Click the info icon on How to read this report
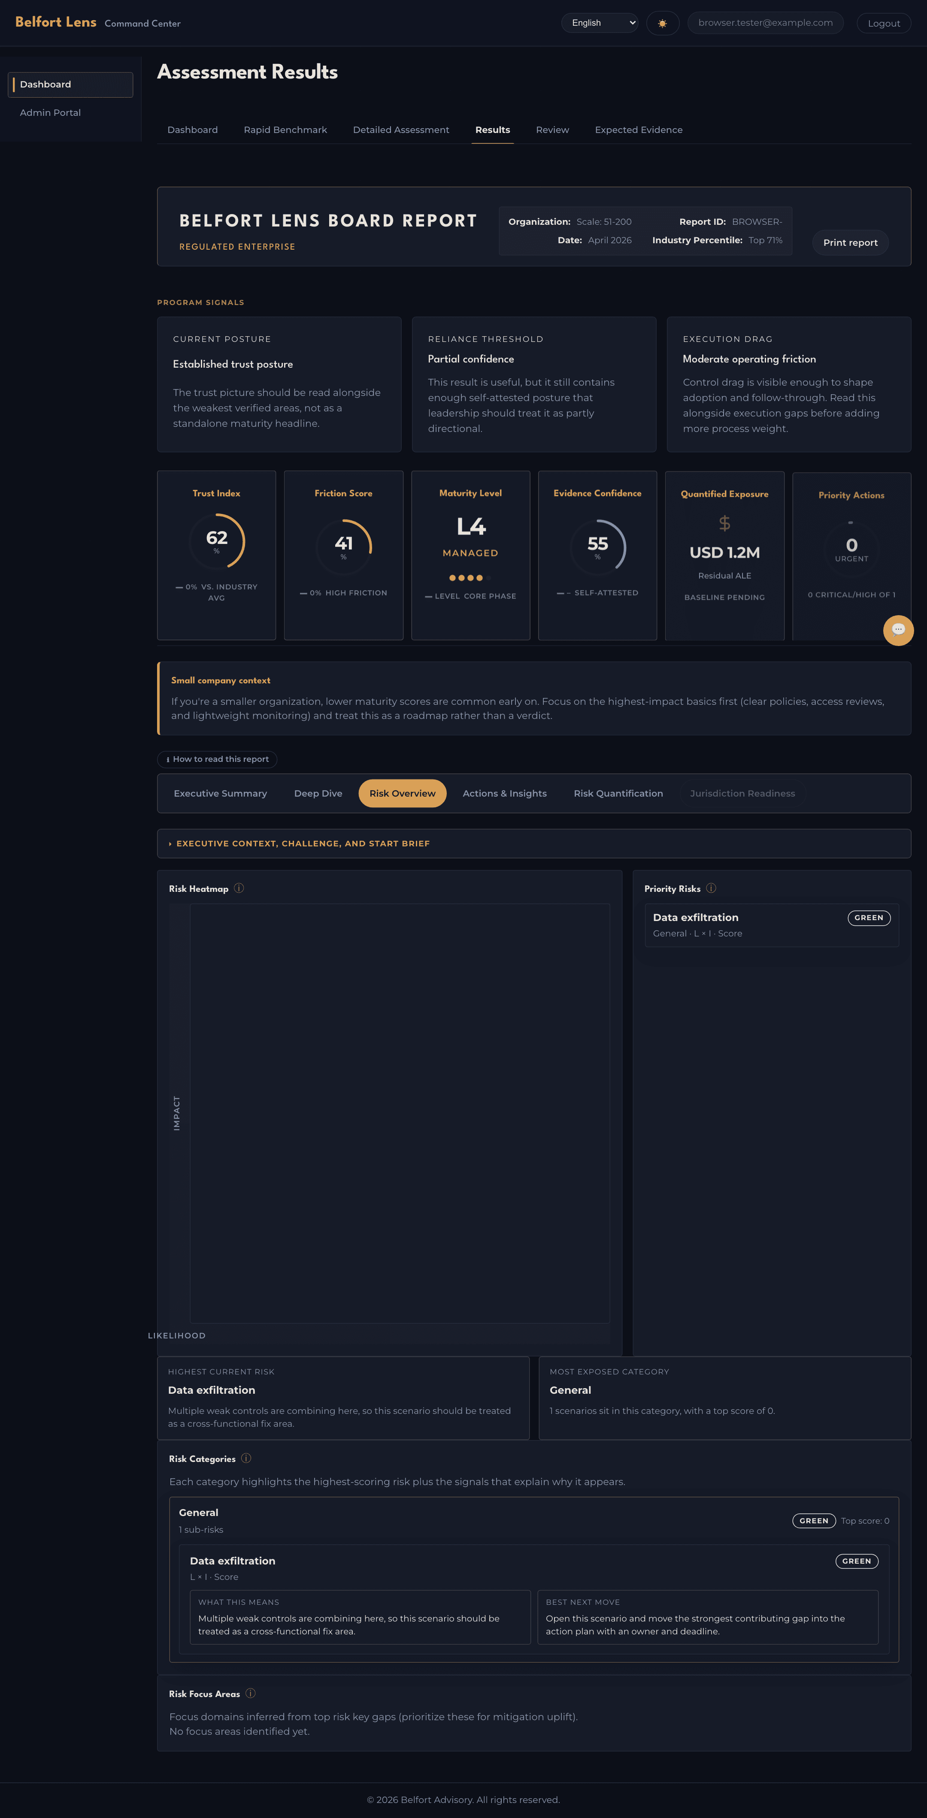Image resolution: width=927 pixels, height=1818 pixels. [168, 759]
